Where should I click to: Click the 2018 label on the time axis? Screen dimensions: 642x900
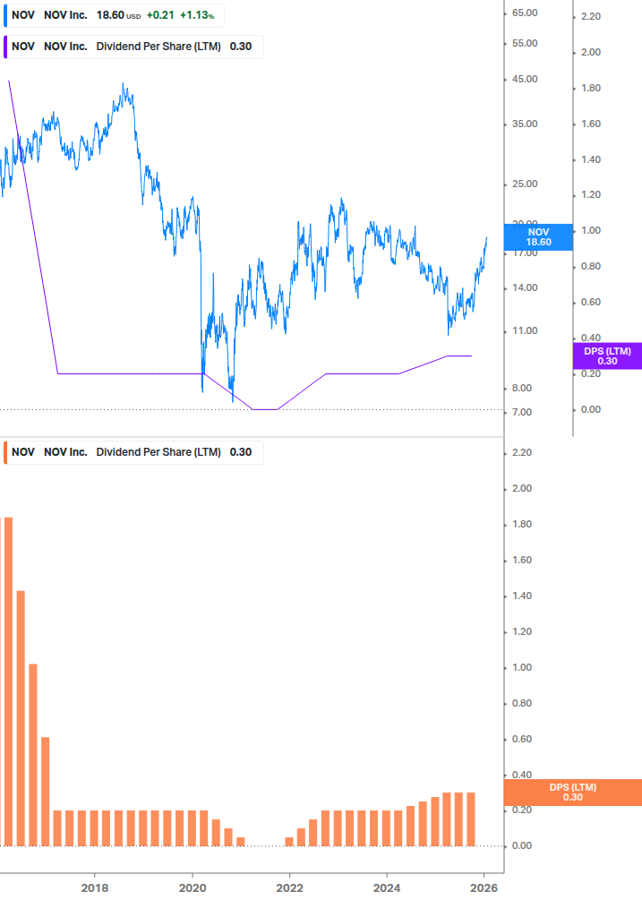coord(95,888)
